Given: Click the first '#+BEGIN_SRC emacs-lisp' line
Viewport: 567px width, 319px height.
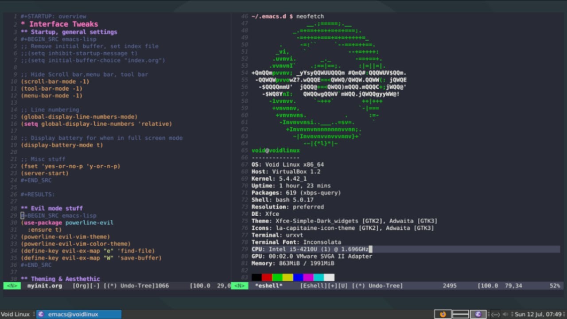Looking at the screenshot, I should click(58, 39).
